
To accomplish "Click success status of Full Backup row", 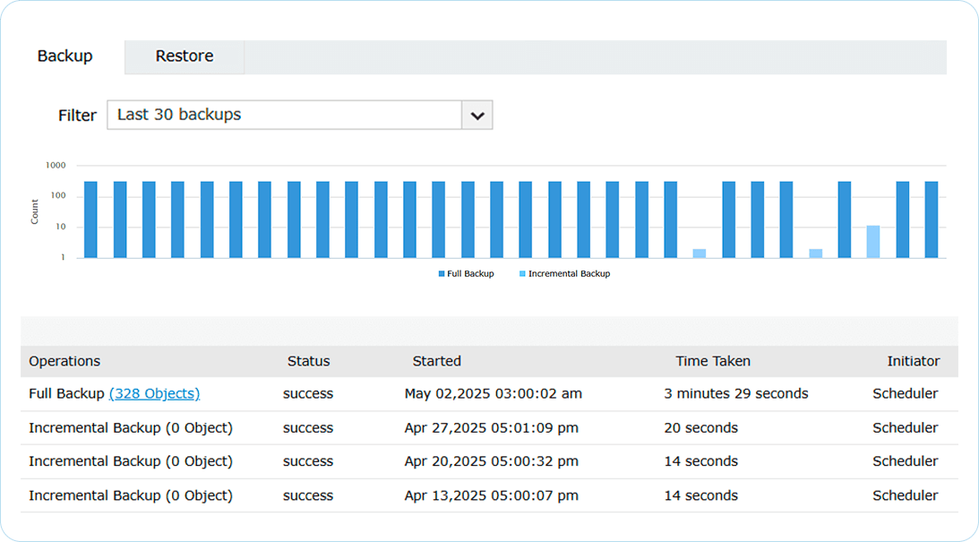I will 308,394.
